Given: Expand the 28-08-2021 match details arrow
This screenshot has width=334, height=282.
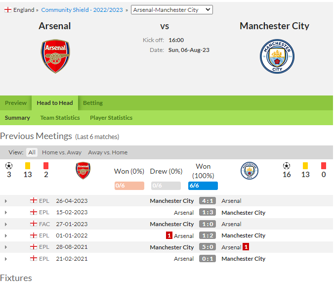Looking at the screenshot, I should point(6,247).
